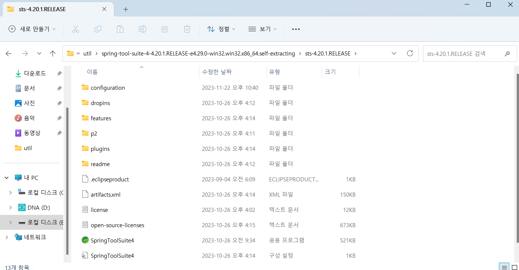Sort by 크기 column header

pyautogui.click(x=330, y=72)
